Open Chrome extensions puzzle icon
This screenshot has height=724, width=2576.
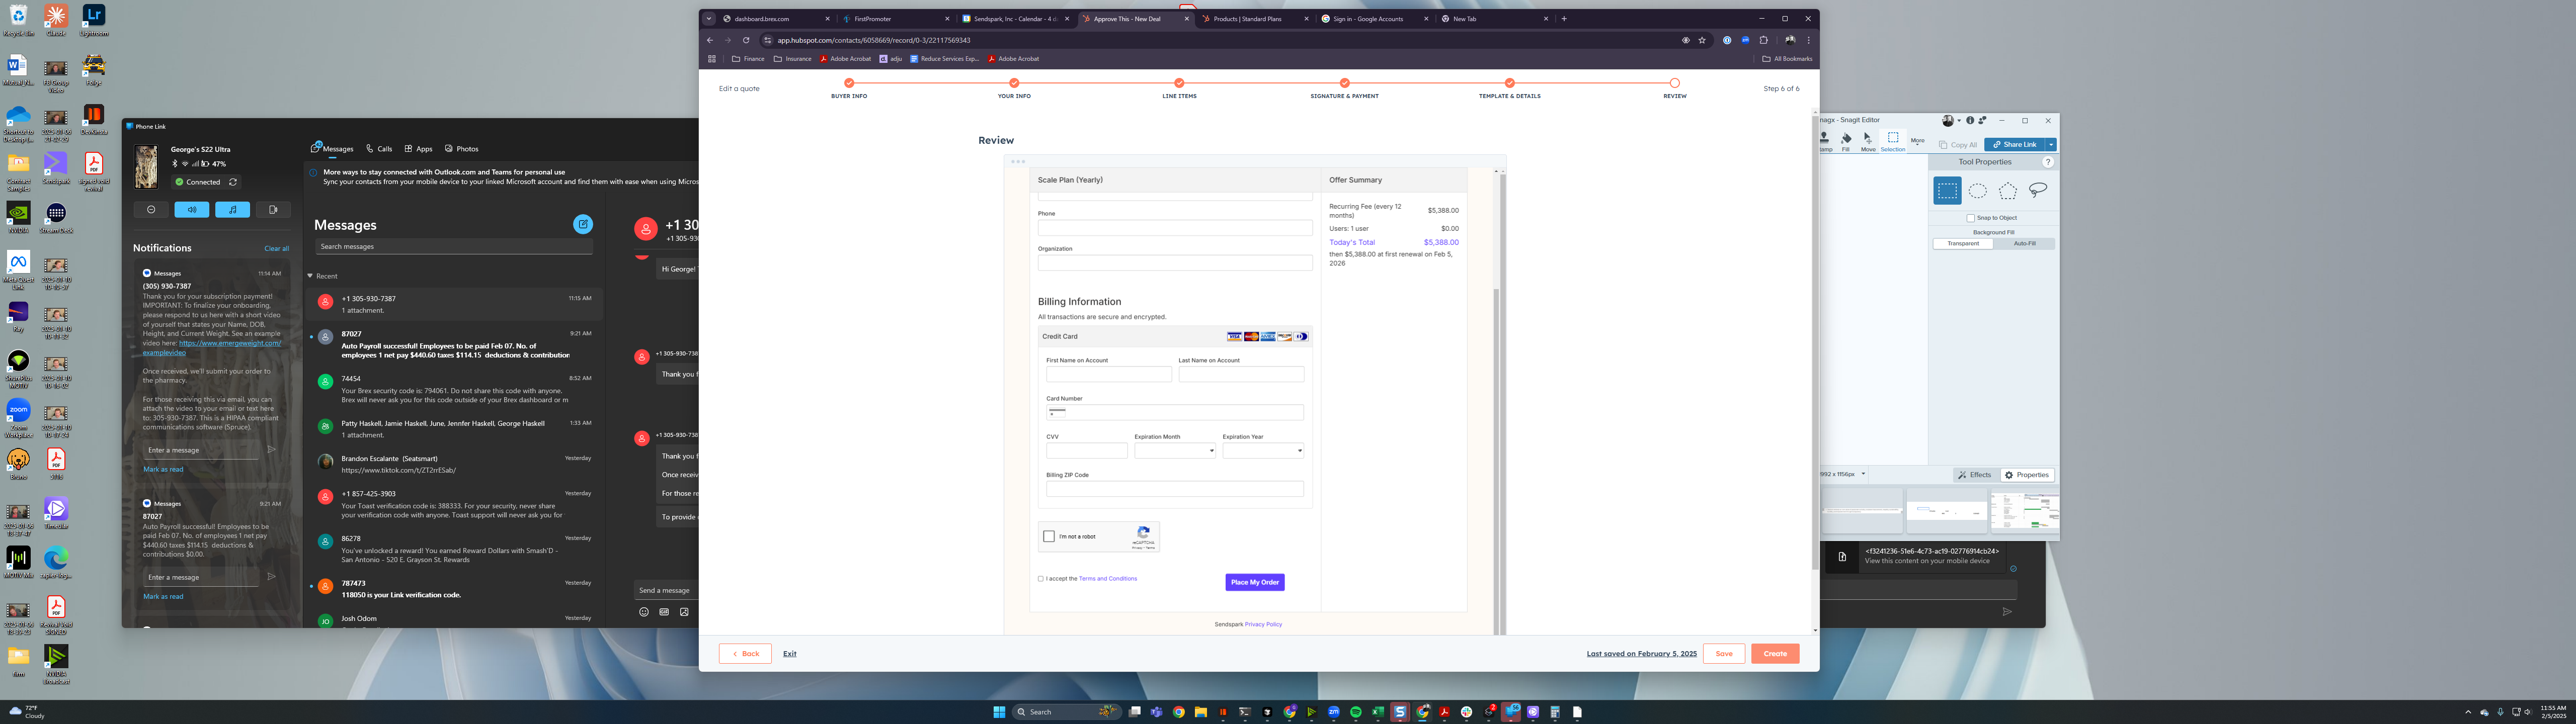[1764, 40]
